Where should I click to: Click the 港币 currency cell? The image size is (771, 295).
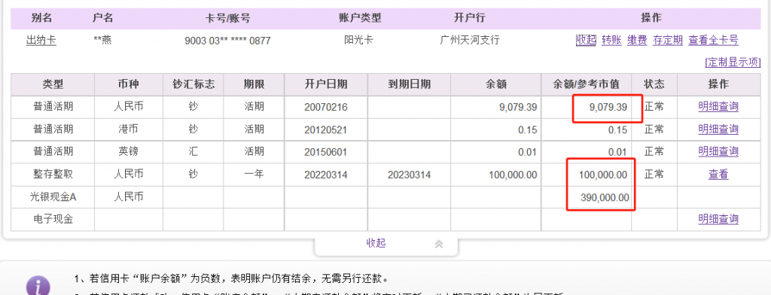128,129
